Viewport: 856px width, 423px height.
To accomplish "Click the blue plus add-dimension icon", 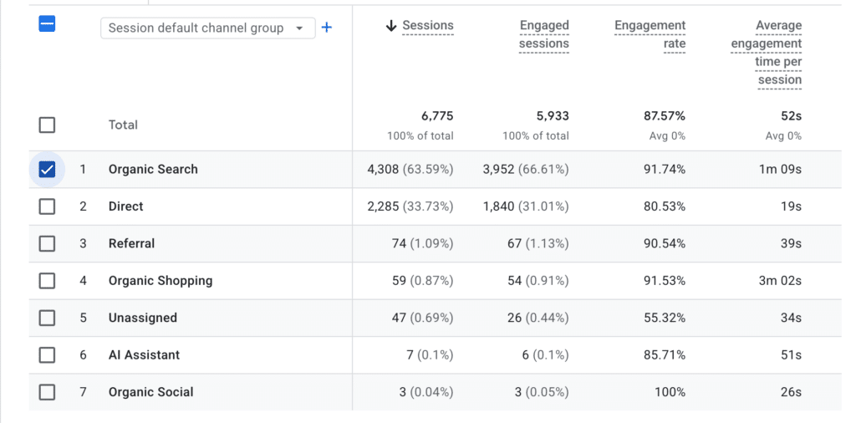I will coord(327,28).
